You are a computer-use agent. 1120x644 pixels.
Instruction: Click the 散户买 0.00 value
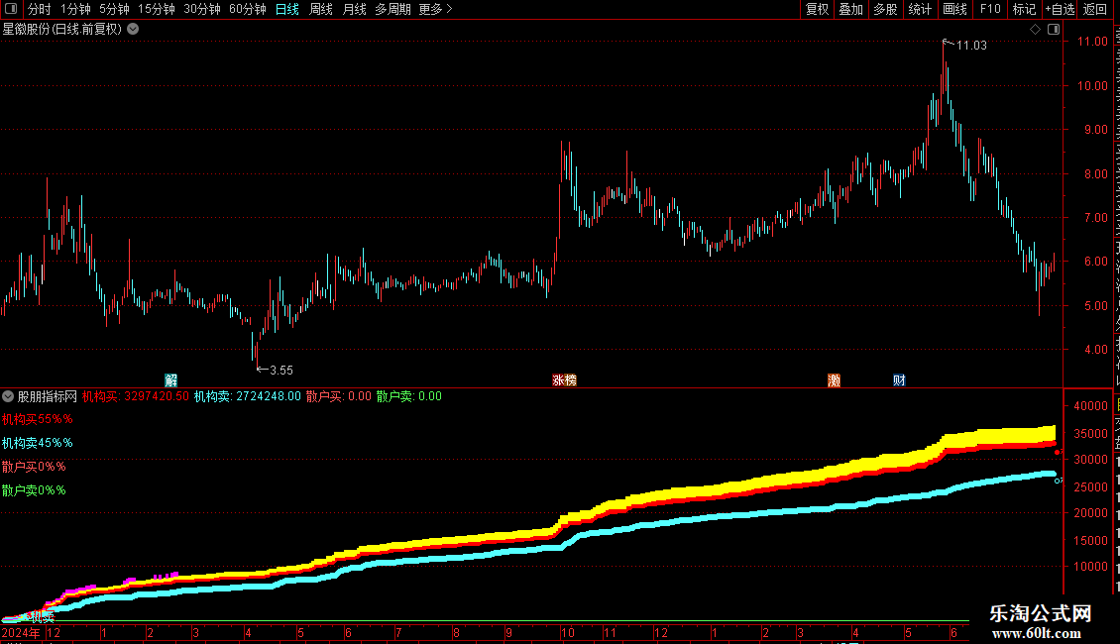tap(339, 396)
